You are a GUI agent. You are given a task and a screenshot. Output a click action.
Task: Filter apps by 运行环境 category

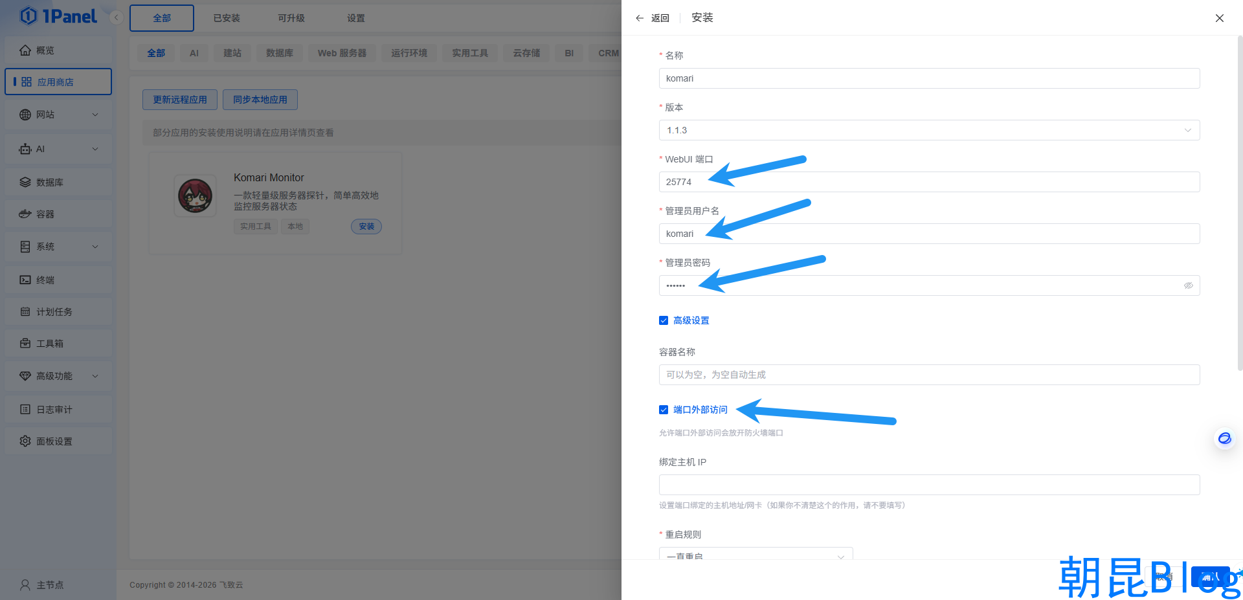coord(409,53)
